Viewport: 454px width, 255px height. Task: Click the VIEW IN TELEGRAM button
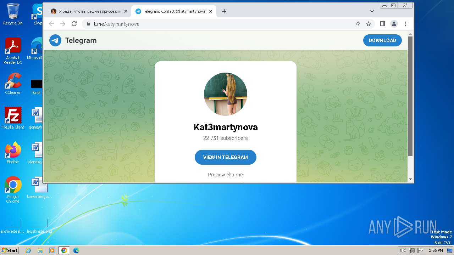click(226, 157)
